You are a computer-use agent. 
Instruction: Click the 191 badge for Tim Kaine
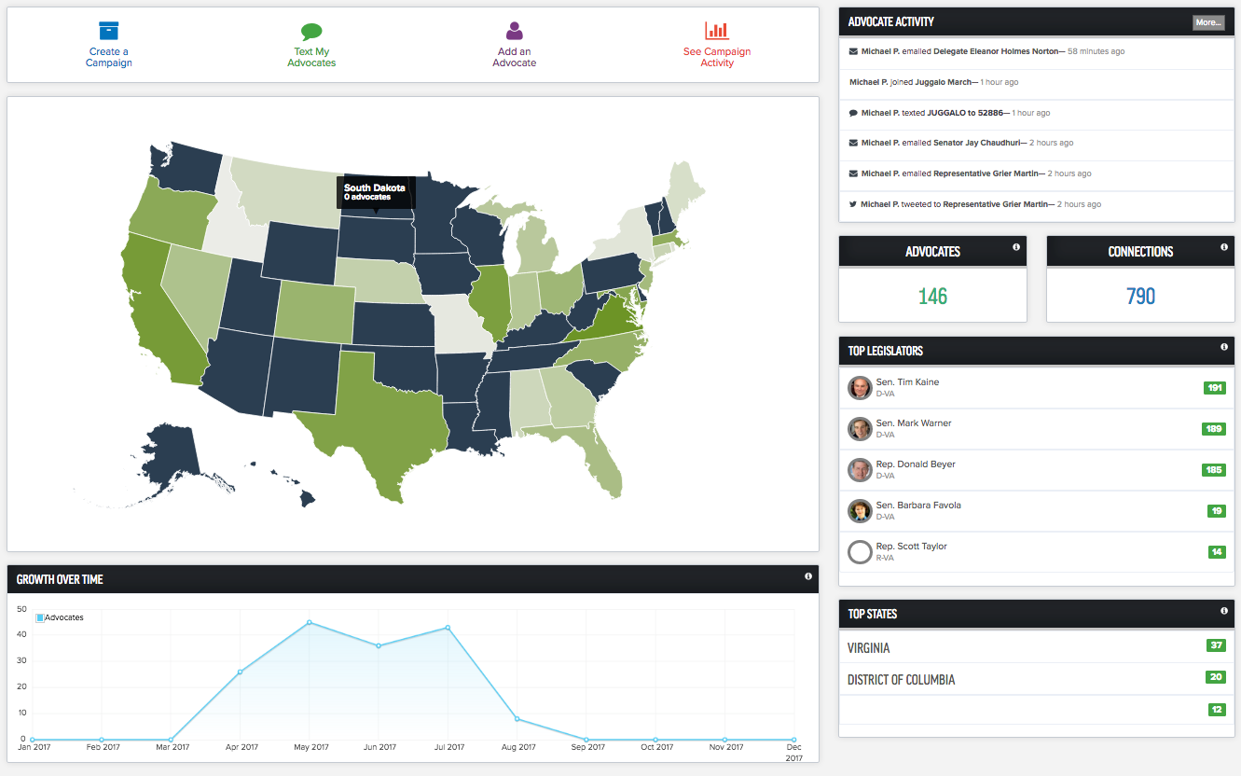[1214, 388]
